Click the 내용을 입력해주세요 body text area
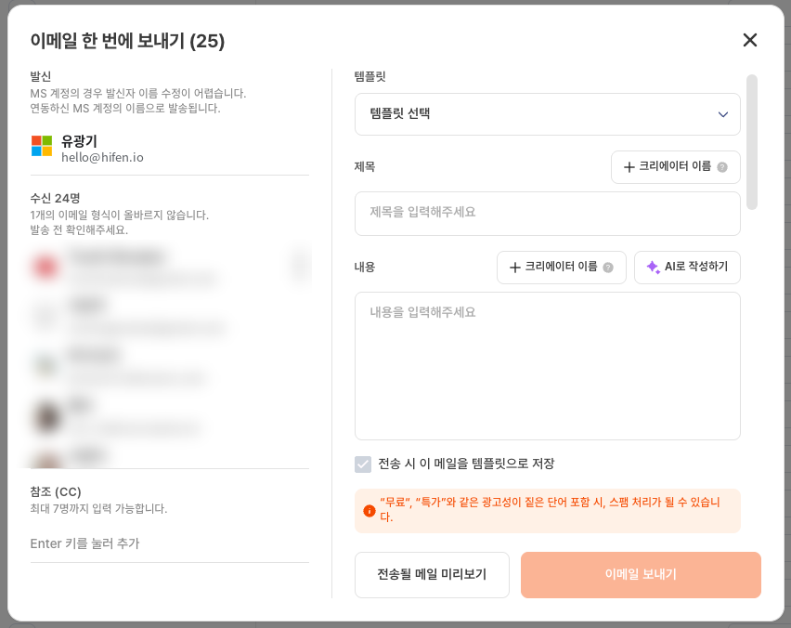The image size is (791, 628). tap(548, 365)
